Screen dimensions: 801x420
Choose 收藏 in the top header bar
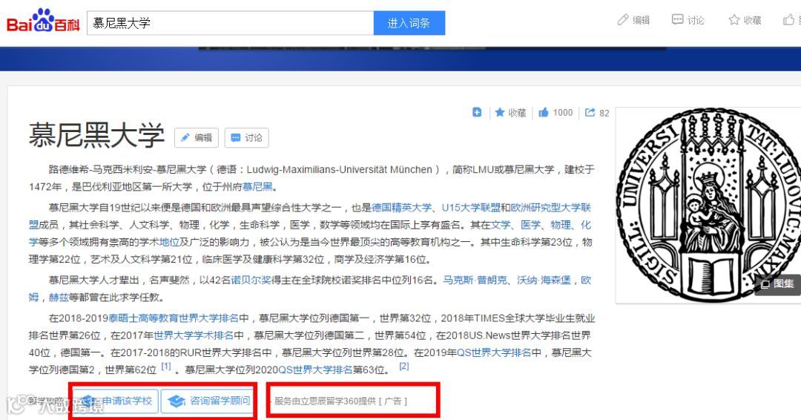[745, 20]
